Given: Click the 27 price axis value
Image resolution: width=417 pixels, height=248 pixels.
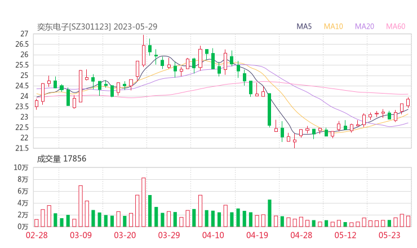Looking at the screenshot, I should coord(24,34).
